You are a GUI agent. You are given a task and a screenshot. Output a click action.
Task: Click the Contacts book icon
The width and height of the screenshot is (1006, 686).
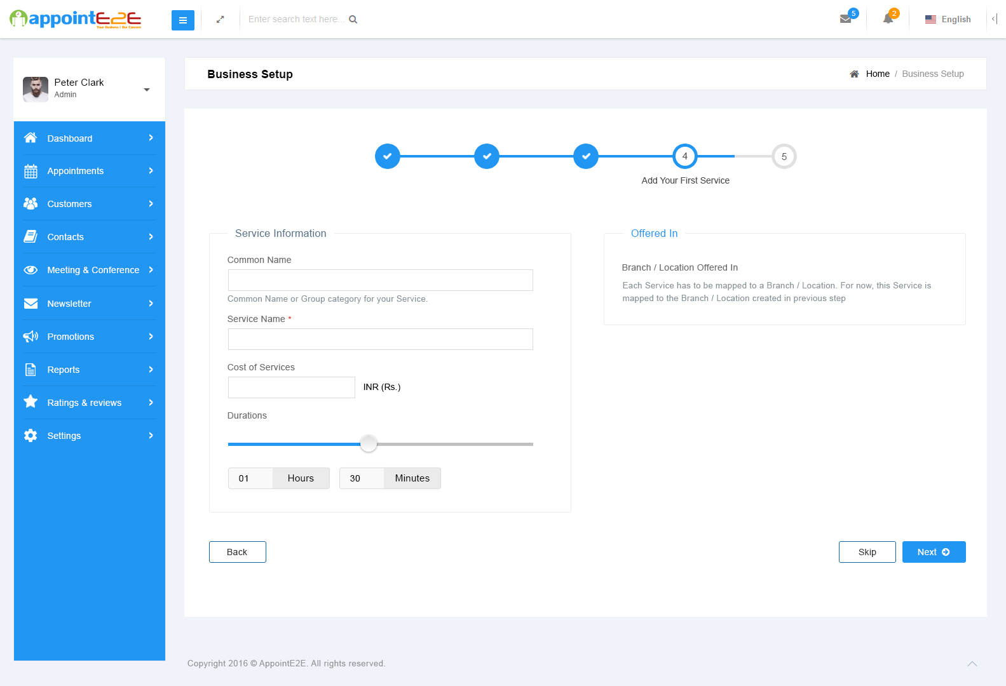pyautogui.click(x=31, y=237)
